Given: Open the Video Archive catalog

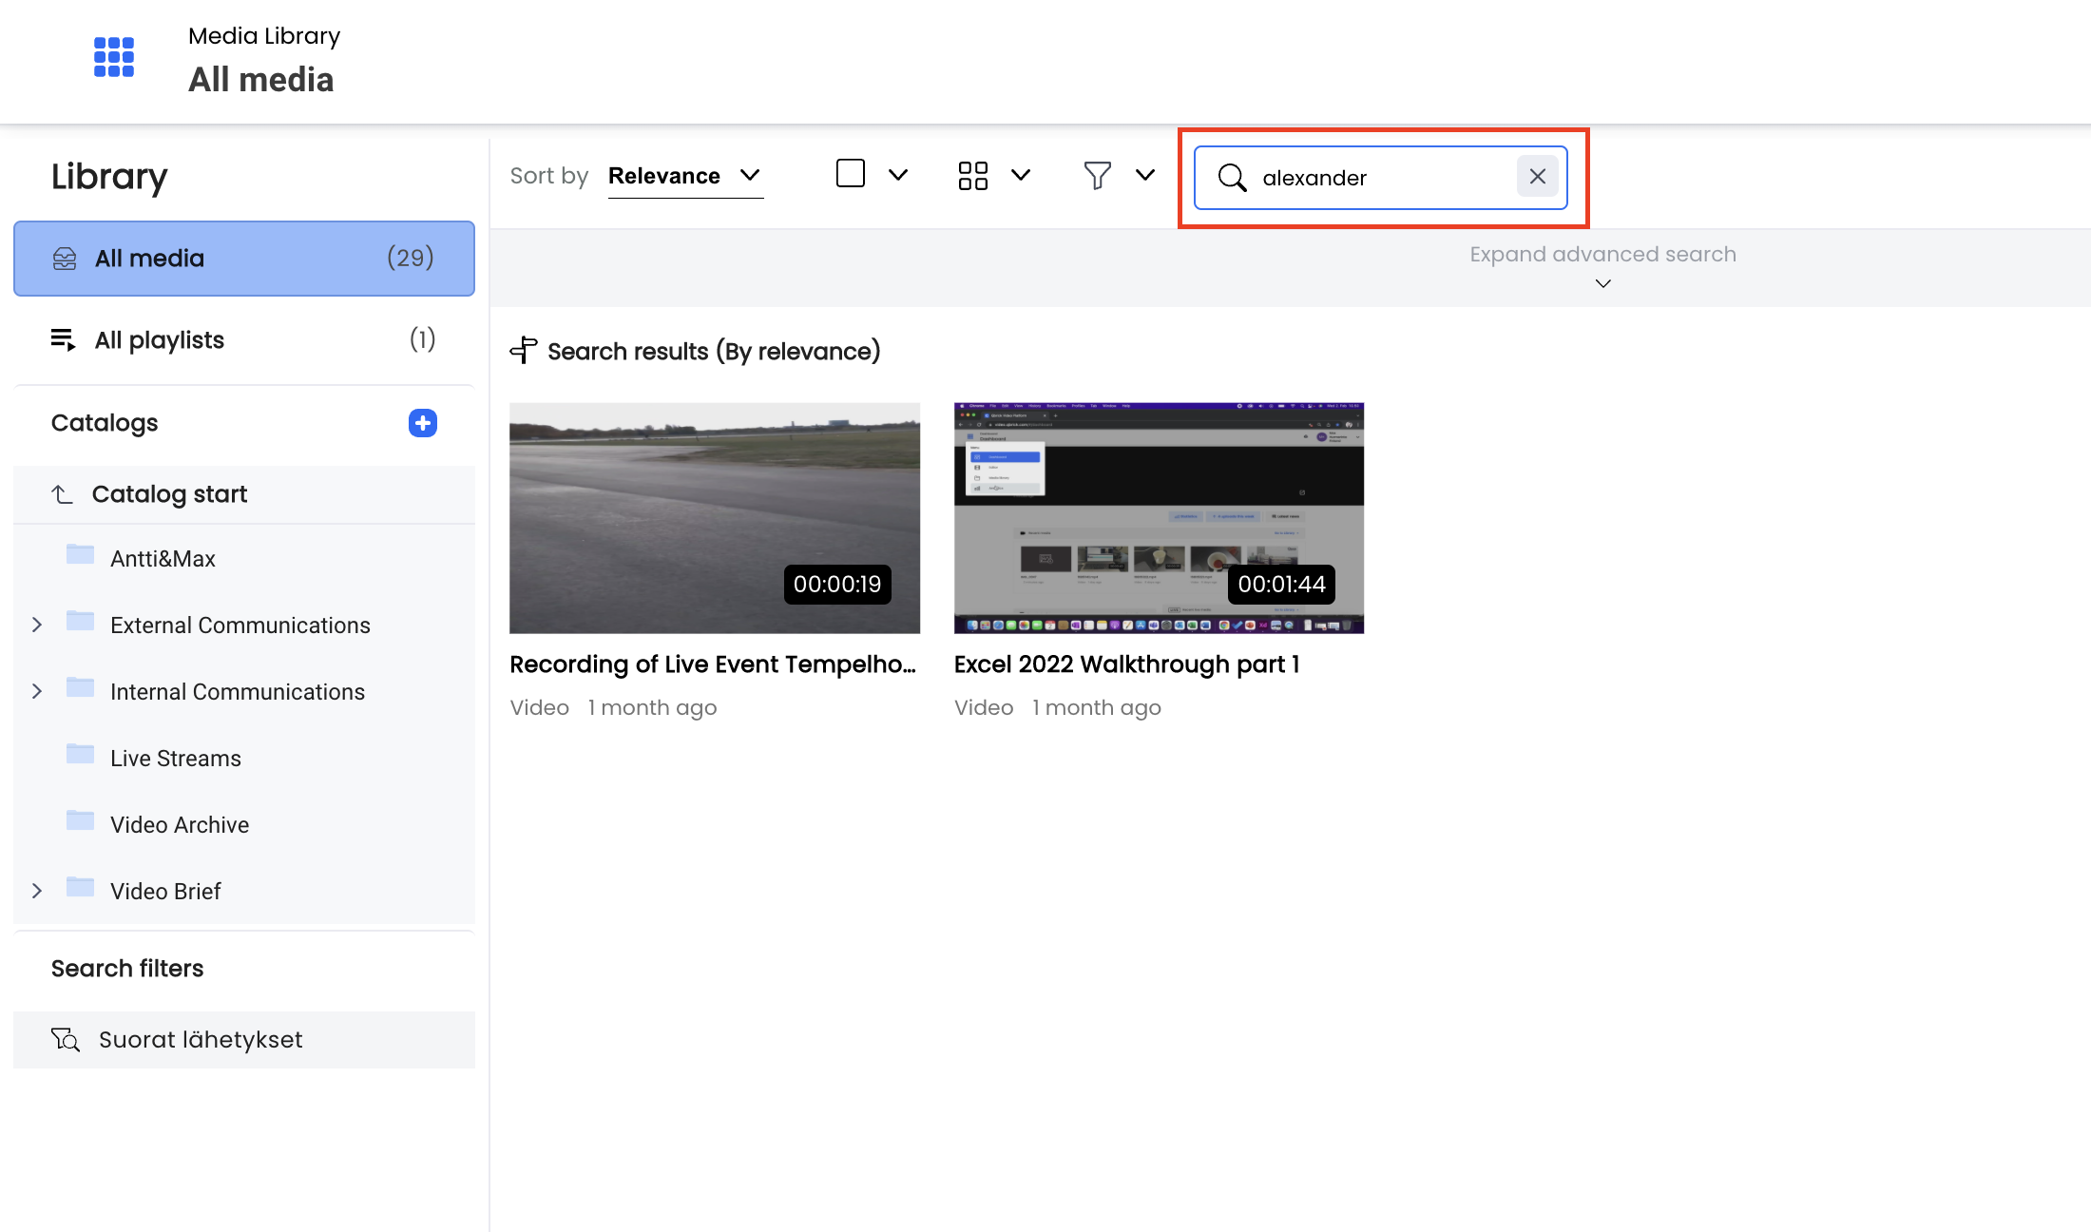Looking at the screenshot, I should click(180, 825).
